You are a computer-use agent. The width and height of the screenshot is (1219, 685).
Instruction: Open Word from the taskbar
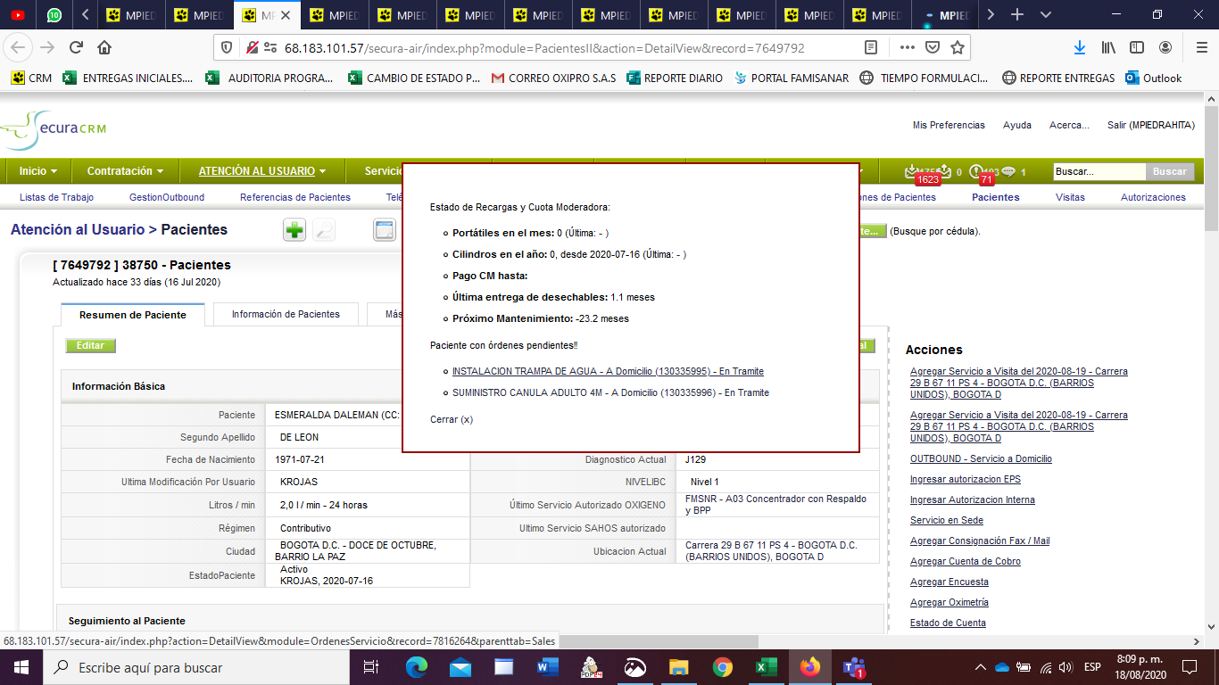tap(547, 667)
